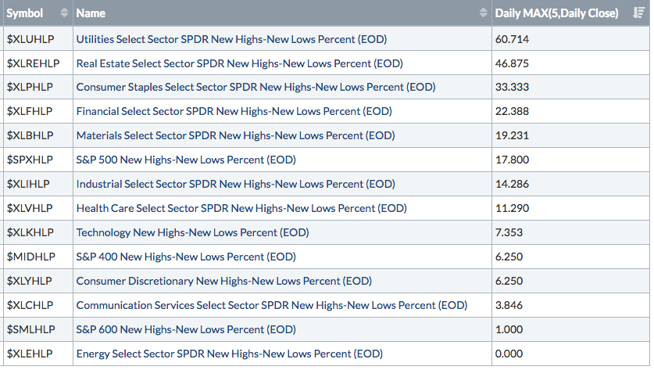Open Technology New Highs-New Lows link
This screenshot has height=370, width=654.
(192, 232)
